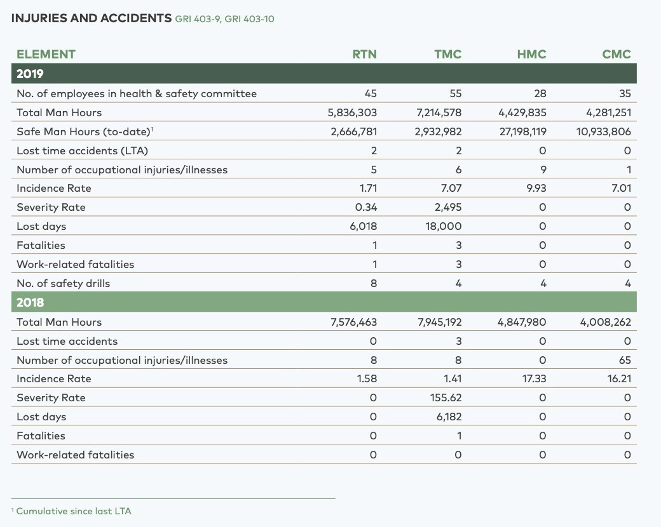Click the footnote 'Cumulative since last LTA'
The width and height of the screenshot is (661, 527).
tap(74, 511)
